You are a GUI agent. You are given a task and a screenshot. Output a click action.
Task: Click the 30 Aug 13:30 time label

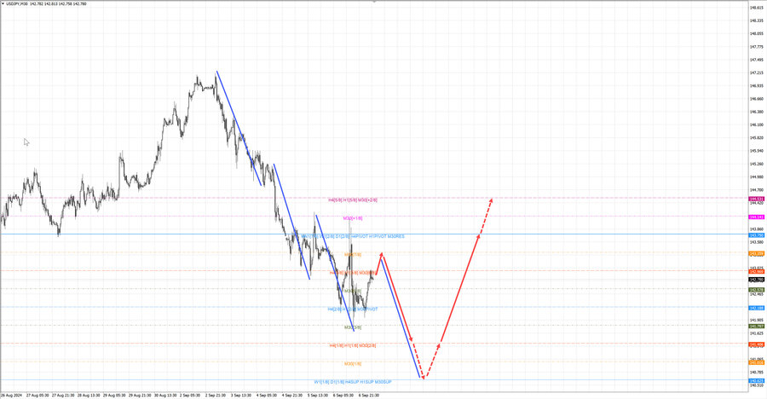point(165,395)
